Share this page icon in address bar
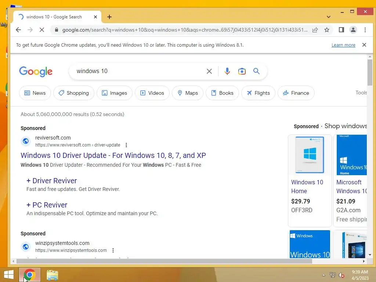This screenshot has height=282, width=376. coord(315,30)
